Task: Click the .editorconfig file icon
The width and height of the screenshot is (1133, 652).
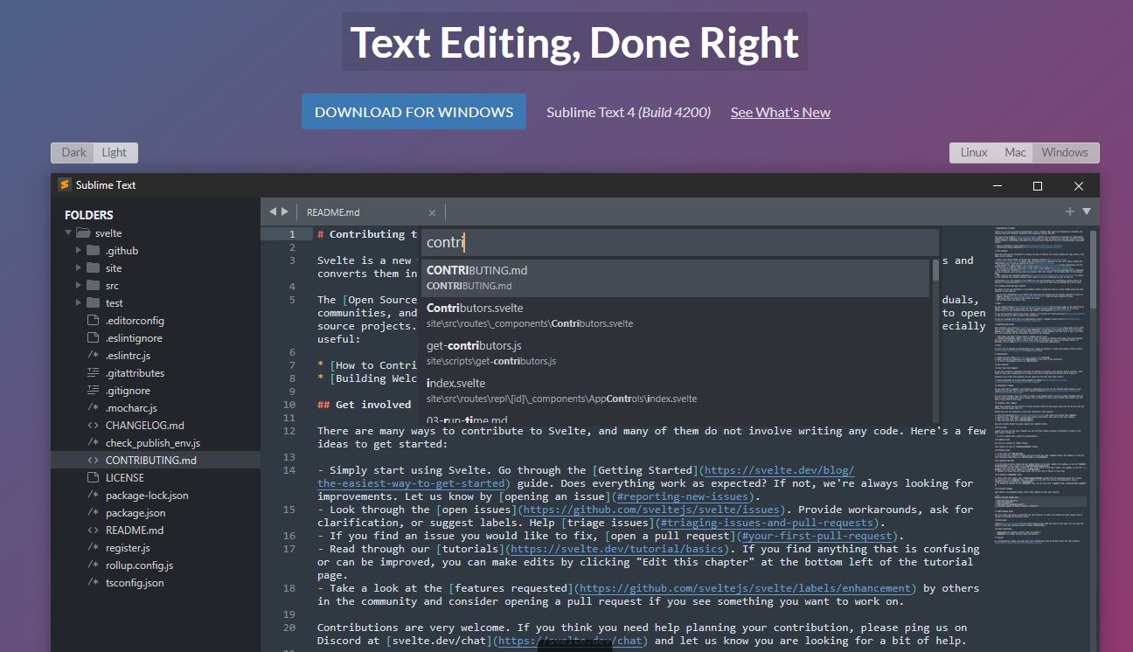Action: tap(94, 321)
